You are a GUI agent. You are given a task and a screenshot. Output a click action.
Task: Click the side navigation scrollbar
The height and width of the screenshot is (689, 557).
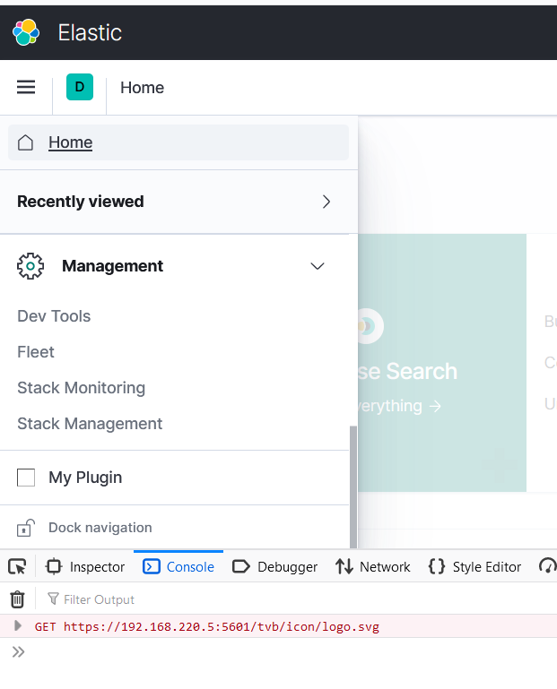(x=353, y=487)
